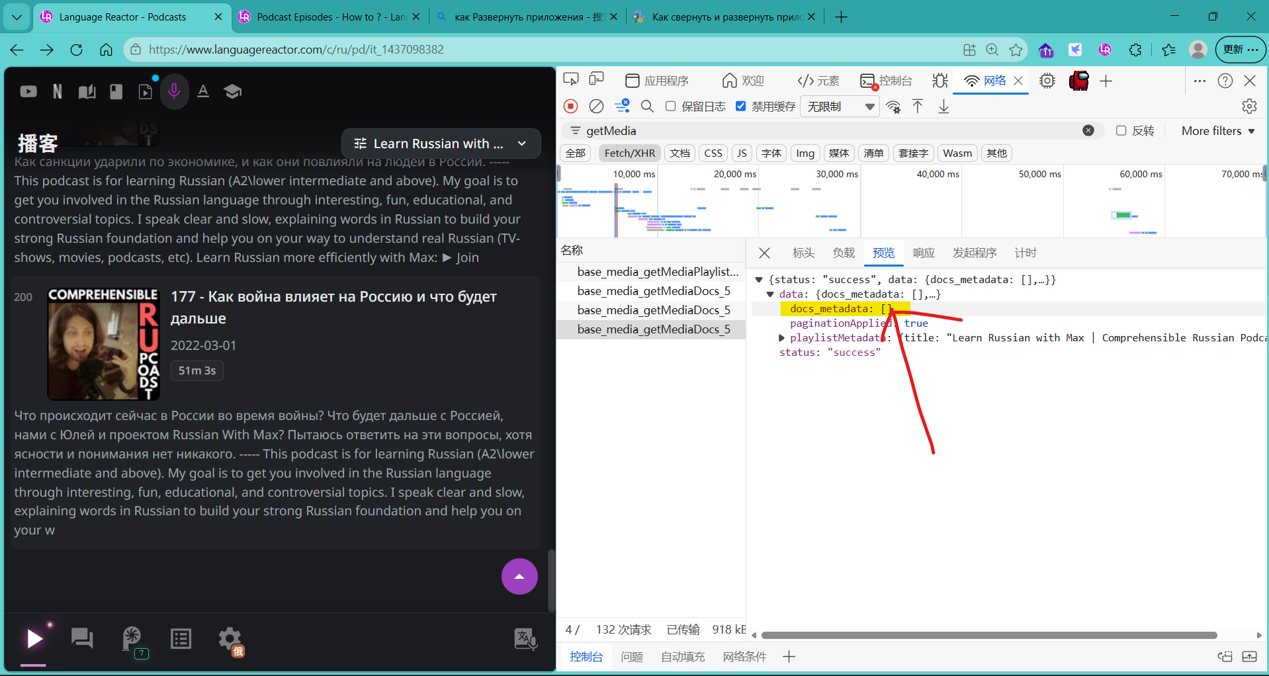Open network conditions wifi-gear icon
1269x676 pixels.
(x=894, y=106)
